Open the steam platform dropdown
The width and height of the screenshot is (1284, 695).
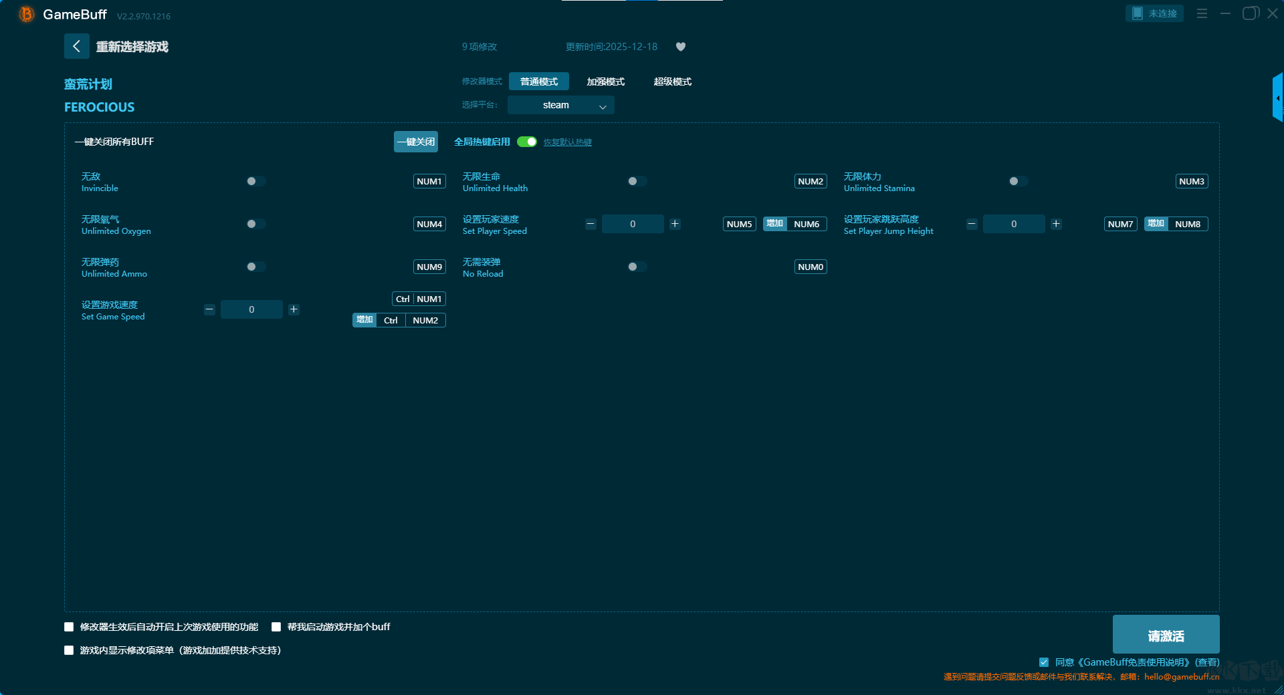[x=560, y=105]
